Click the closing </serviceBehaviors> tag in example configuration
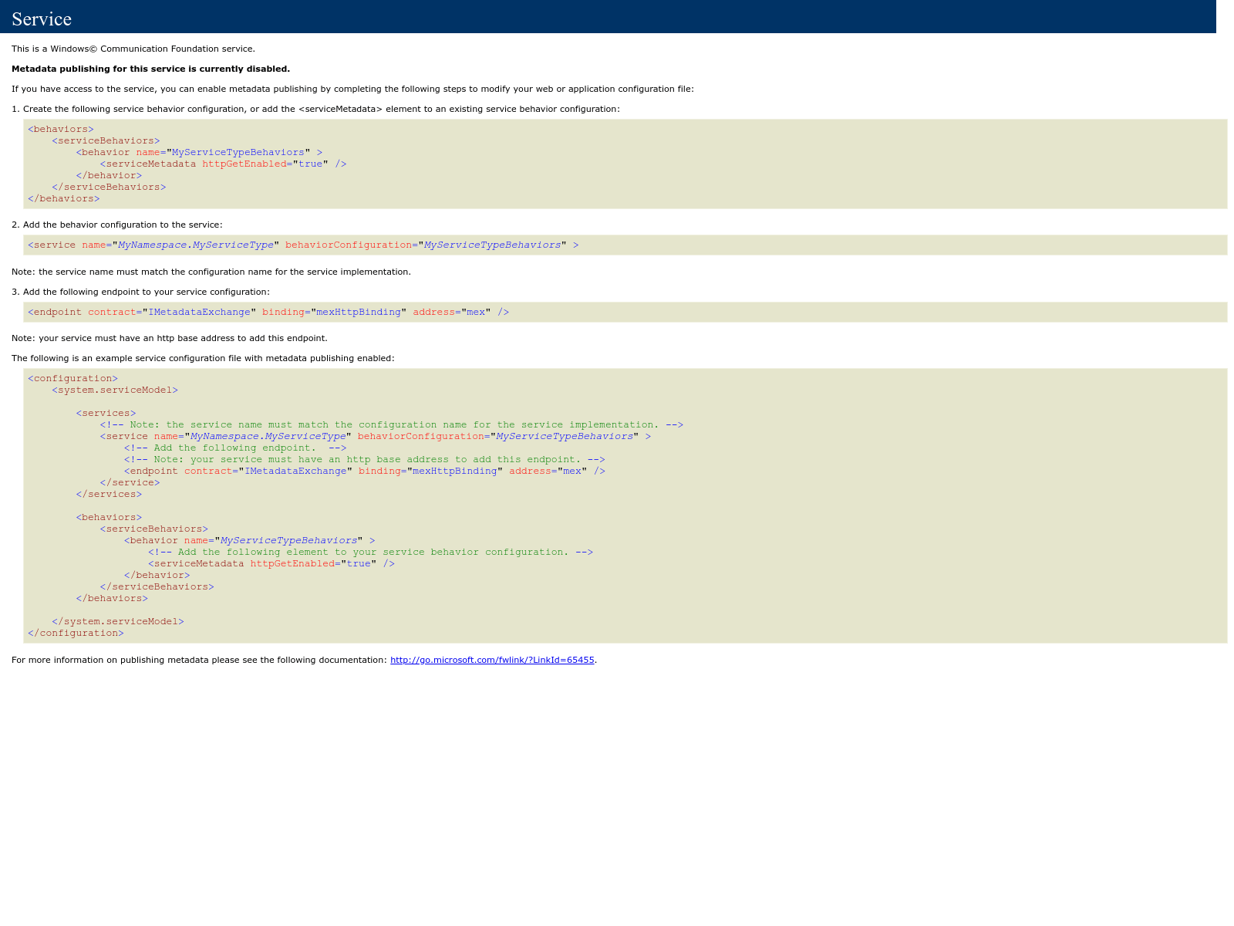 pyautogui.click(x=157, y=586)
